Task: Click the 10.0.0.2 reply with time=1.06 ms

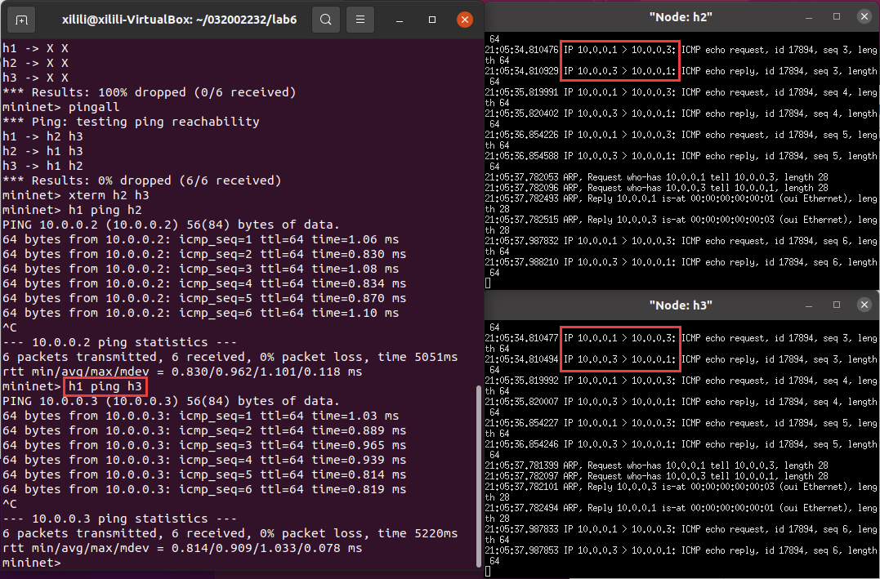Action: click(201, 239)
